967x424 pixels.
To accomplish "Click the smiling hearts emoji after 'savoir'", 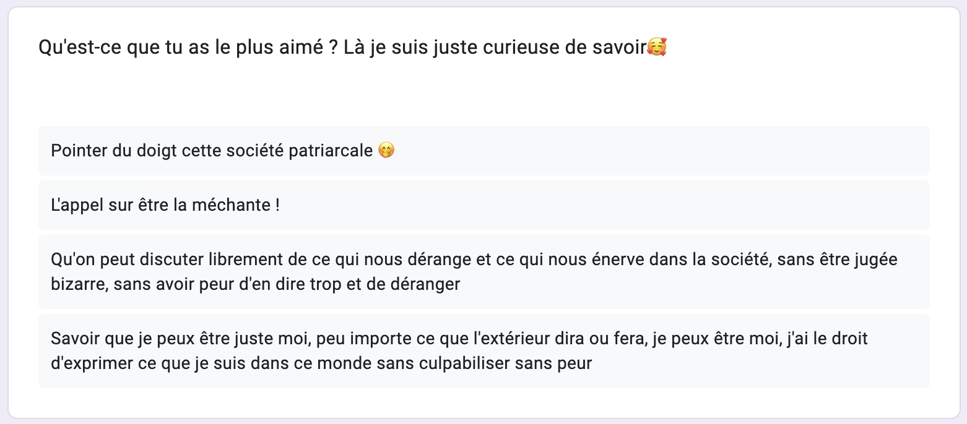I will pyautogui.click(x=657, y=47).
